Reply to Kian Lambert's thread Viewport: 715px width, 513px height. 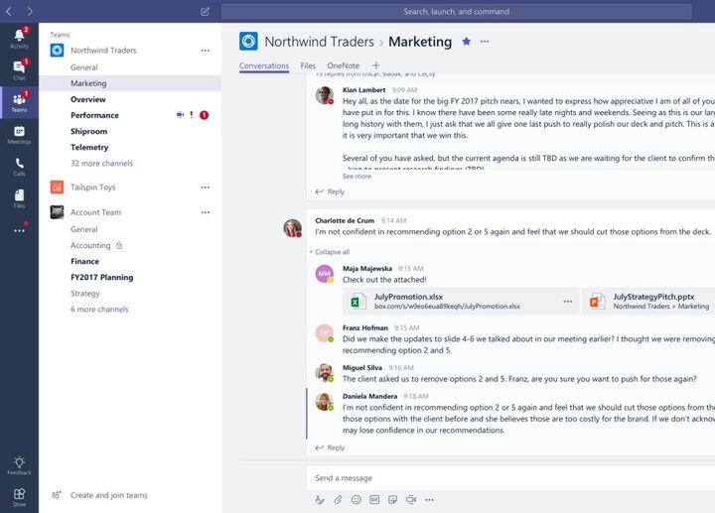coord(330,192)
